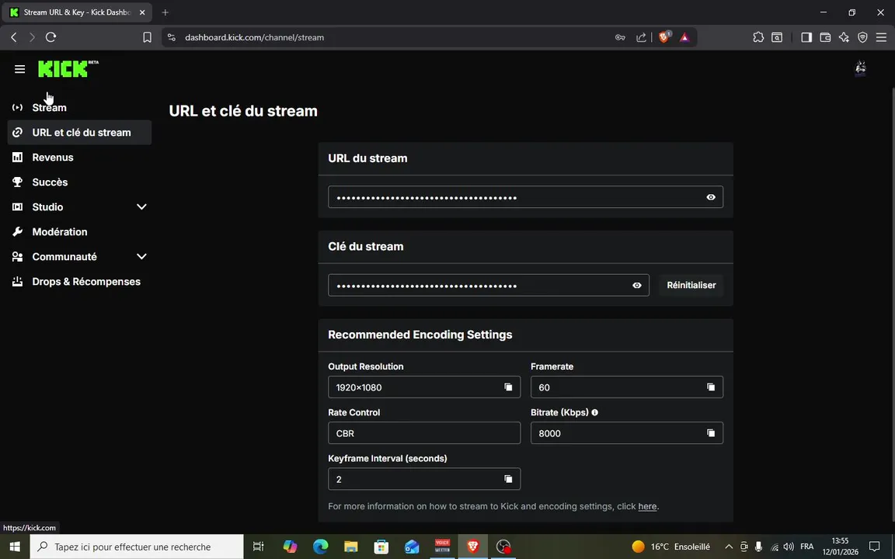
Task: Click the Keyframe Interval field
Action: (424, 479)
